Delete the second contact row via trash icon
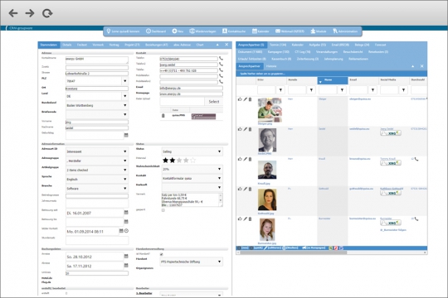Screen dimensions: 448x298 250,129
